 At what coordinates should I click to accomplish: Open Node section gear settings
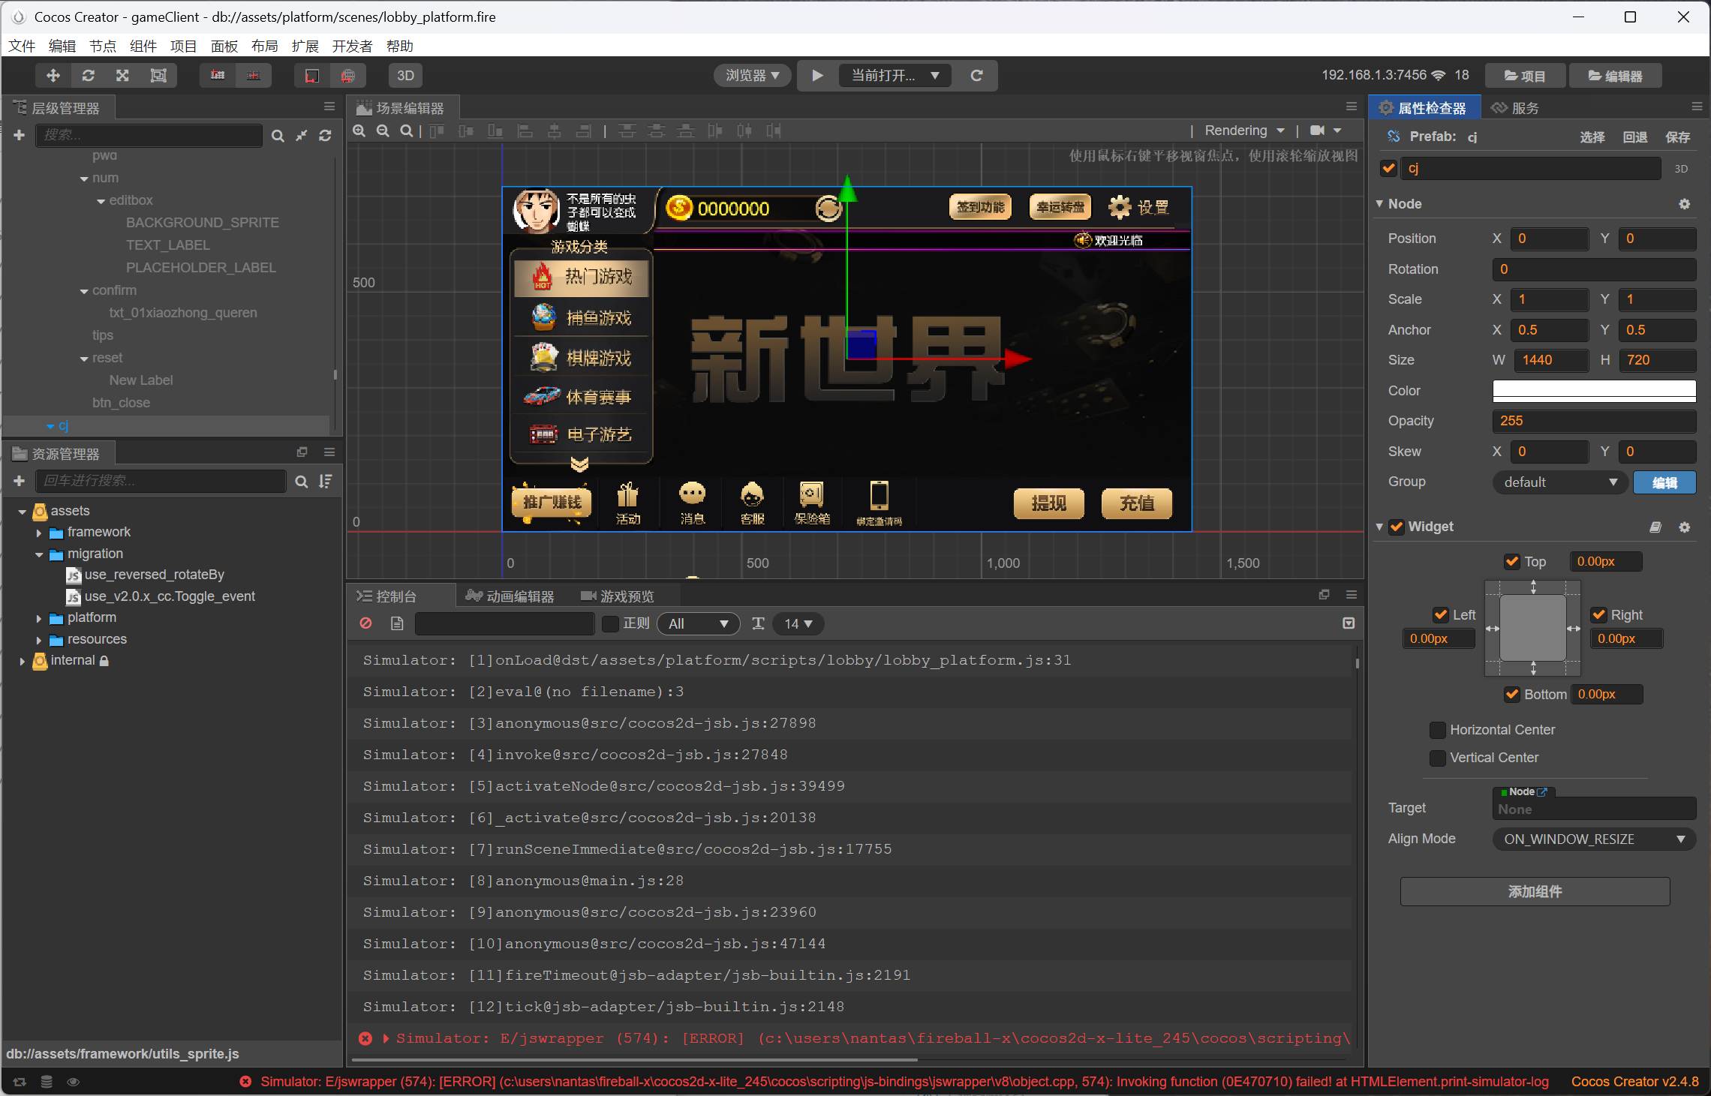coord(1684,204)
